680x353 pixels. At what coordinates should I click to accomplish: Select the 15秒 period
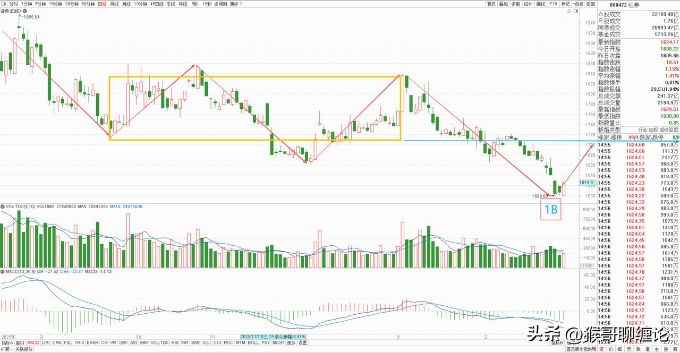click(x=207, y=3)
